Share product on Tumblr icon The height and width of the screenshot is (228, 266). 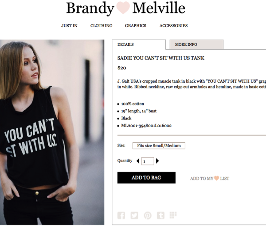pos(160,216)
